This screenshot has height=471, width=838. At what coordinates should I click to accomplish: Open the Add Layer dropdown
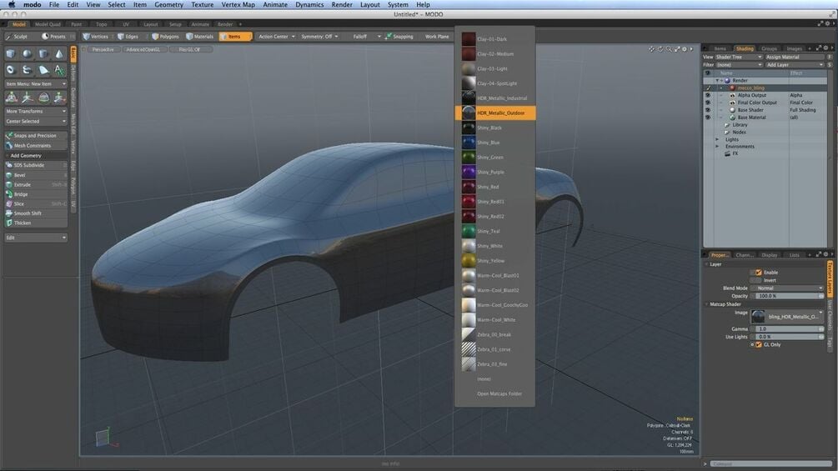coord(795,65)
